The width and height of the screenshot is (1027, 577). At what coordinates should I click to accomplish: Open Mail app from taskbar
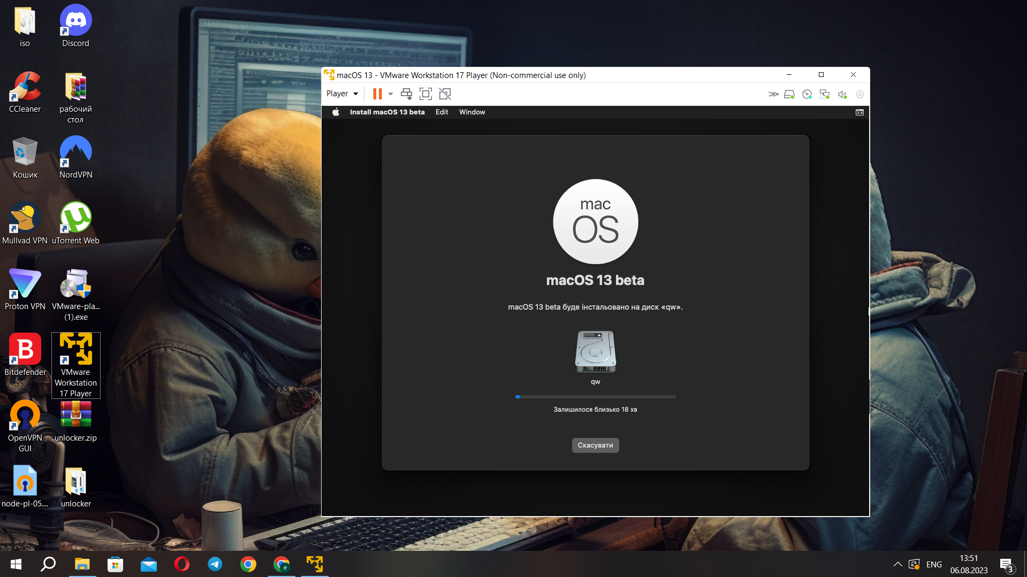pyautogui.click(x=148, y=564)
